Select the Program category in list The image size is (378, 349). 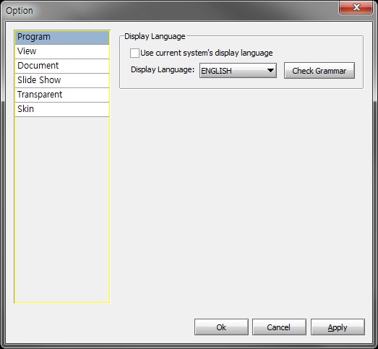[x=62, y=38]
